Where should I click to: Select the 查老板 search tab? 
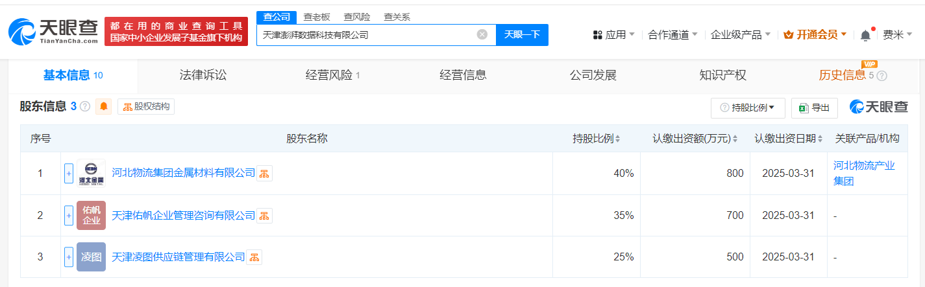pos(317,17)
